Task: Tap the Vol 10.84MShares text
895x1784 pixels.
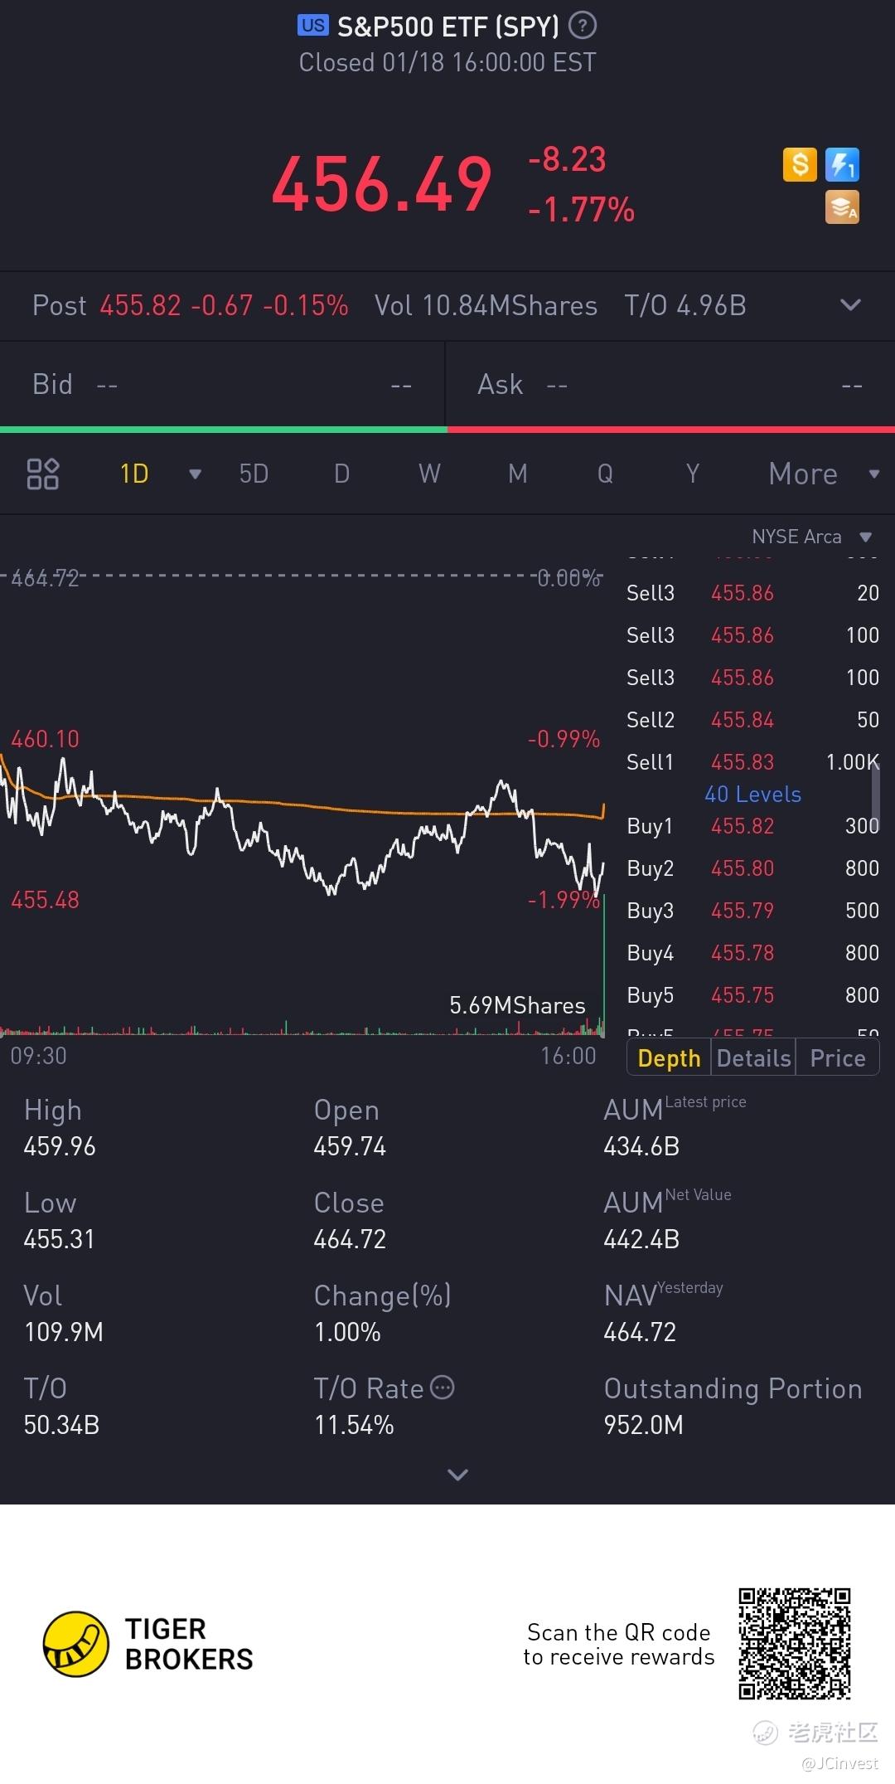Action: pos(486,305)
